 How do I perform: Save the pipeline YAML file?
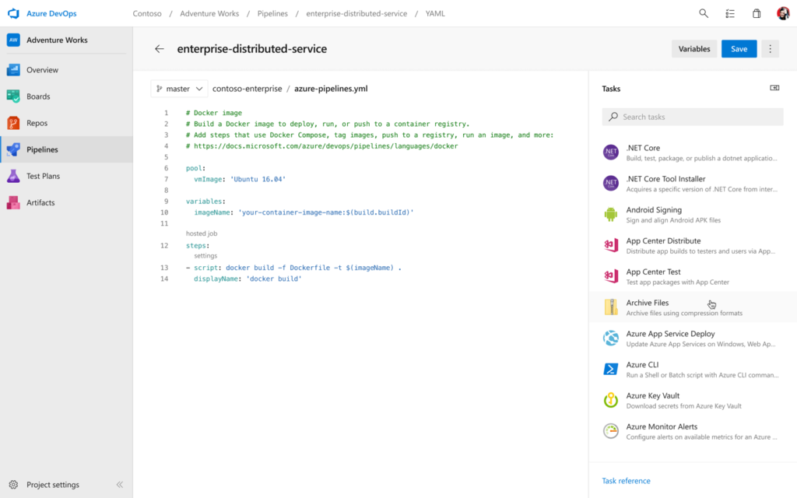pyautogui.click(x=738, y=48)
